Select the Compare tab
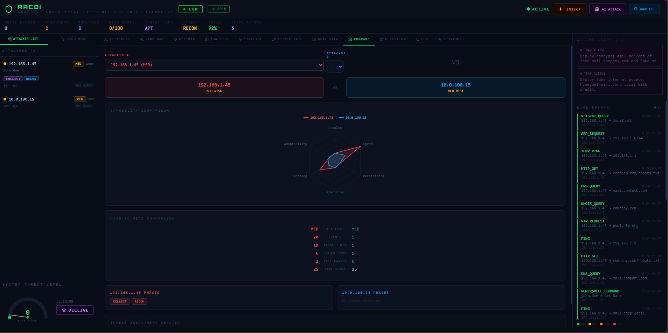The width and height of the screenshot is (668, 333). tap(359, 39)
